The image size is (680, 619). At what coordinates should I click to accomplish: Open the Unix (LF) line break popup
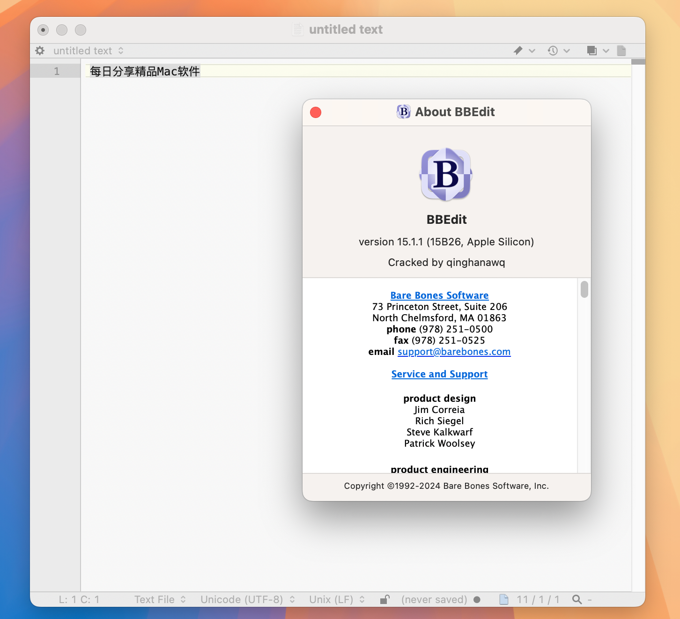pyautogui.click(x=337, y=599)
